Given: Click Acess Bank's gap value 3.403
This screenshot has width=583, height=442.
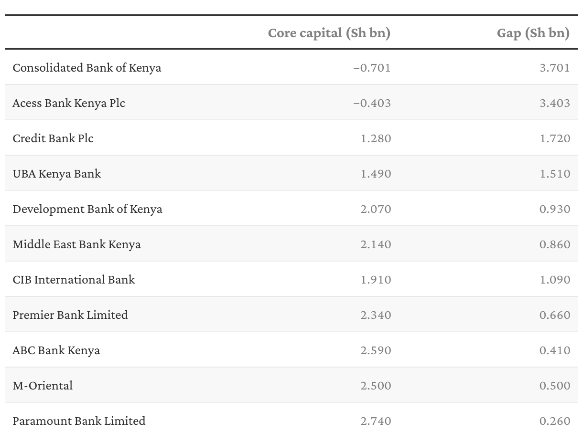Looking at the screenshot, I should pyautogui.click(x=555, y=103).
